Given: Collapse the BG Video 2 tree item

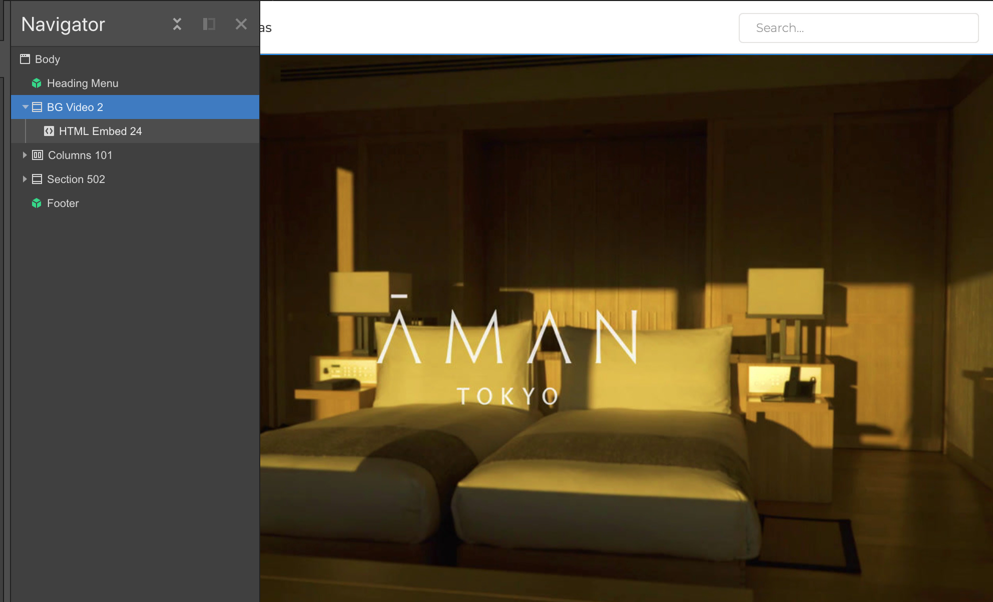Looking at the screenshot, I should 25,107.
